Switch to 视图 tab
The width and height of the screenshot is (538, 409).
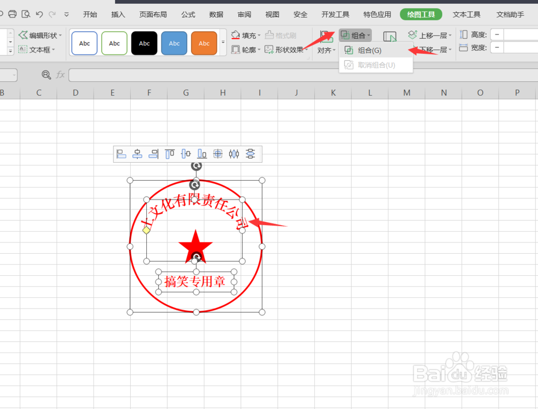pyautogui.click(x=272, y=15)
